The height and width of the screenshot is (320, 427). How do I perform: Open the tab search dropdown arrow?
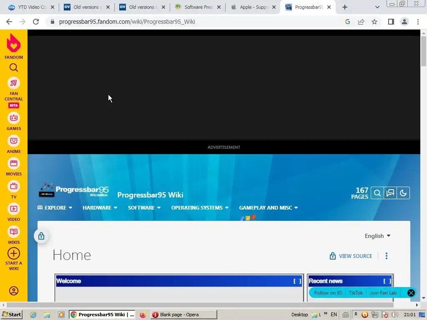click(x=377, y=7)
